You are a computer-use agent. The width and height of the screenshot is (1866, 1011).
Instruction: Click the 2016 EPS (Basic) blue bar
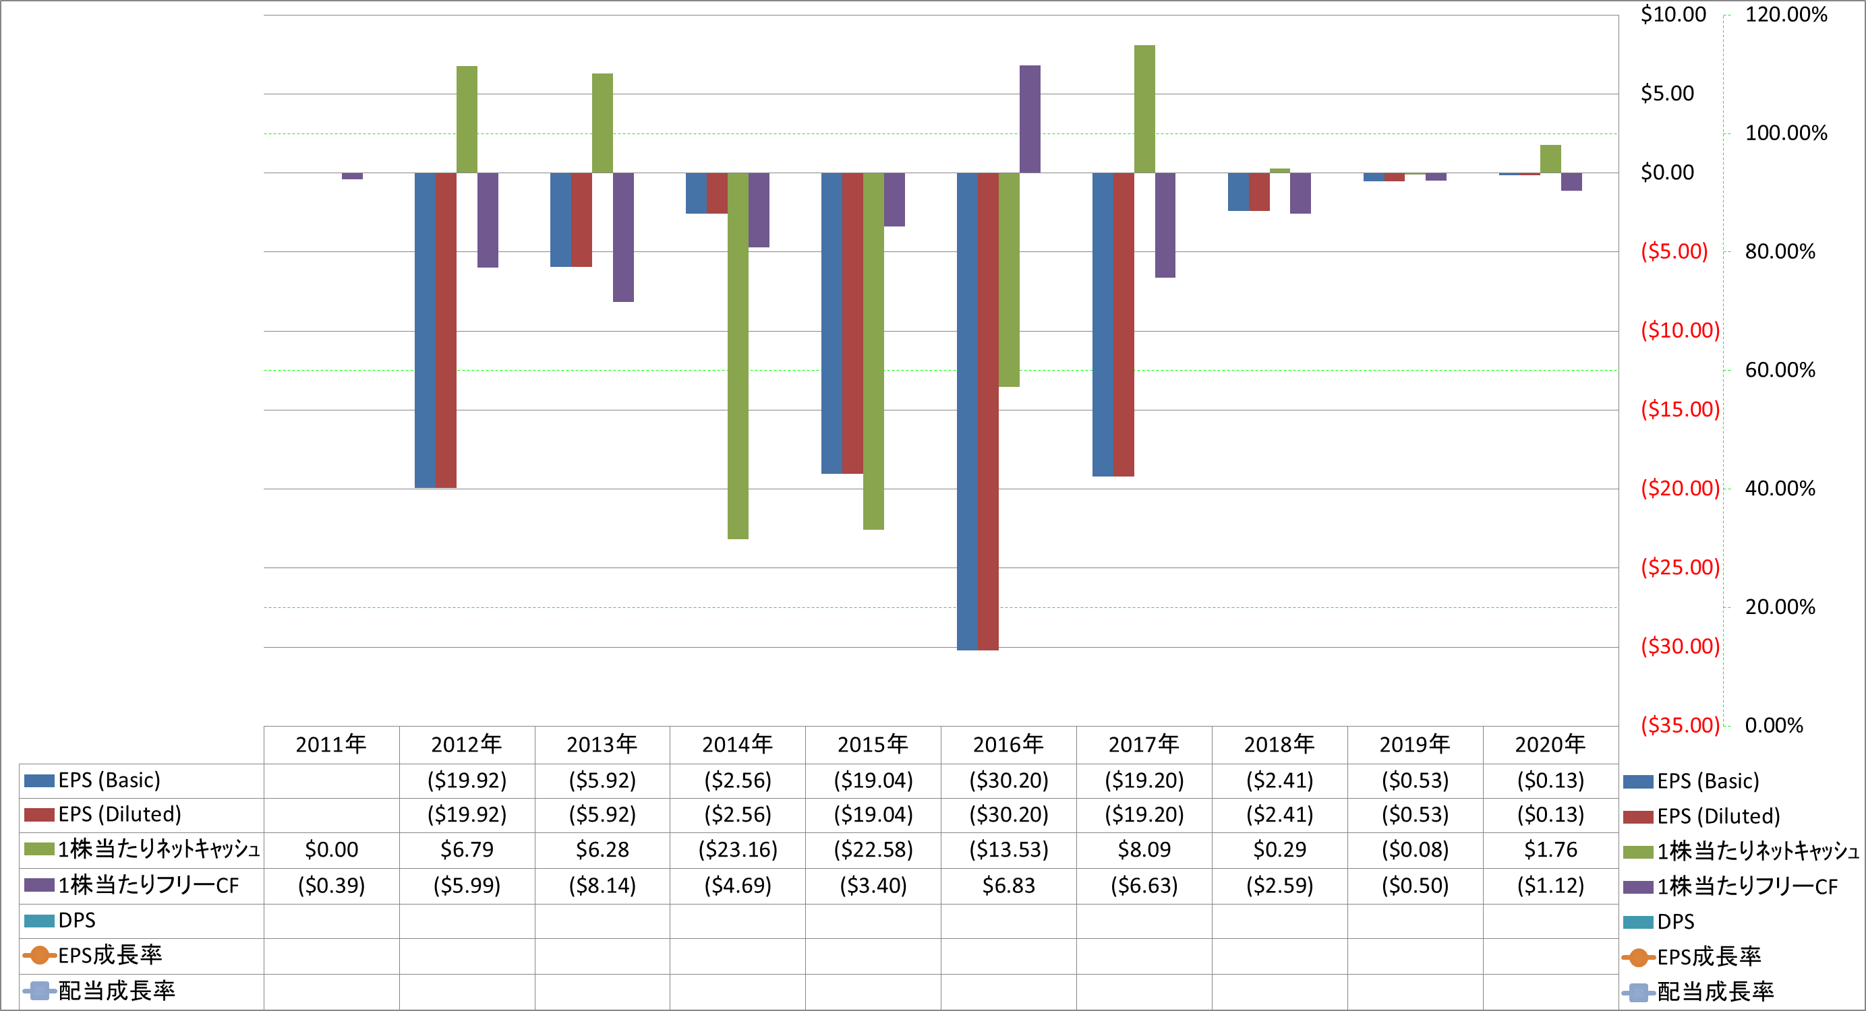pyautogui.click(x=967, y=411)
